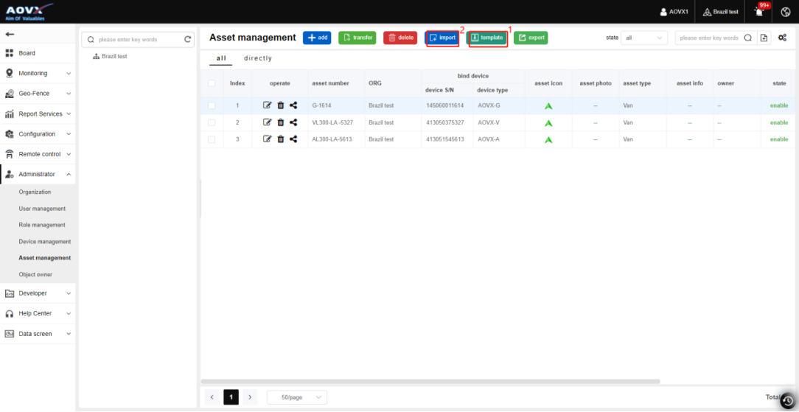Screen dimensions: 799x412
Task: Tick the checkbox for row 1
Action: [x=212, y=105]
